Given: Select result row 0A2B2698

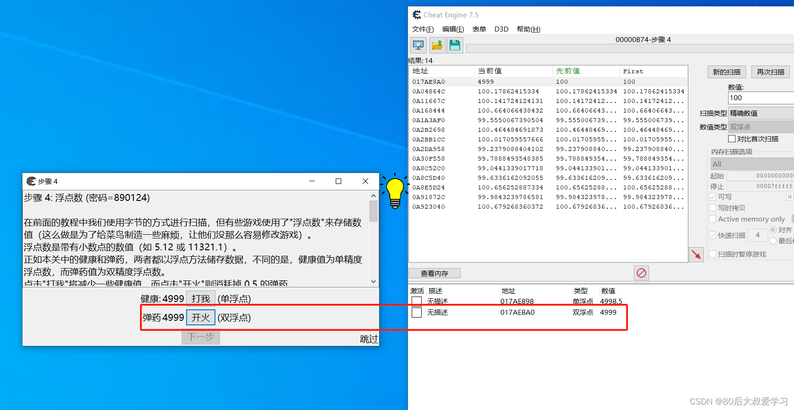Looking at the screenshot, I should (548, 129).
